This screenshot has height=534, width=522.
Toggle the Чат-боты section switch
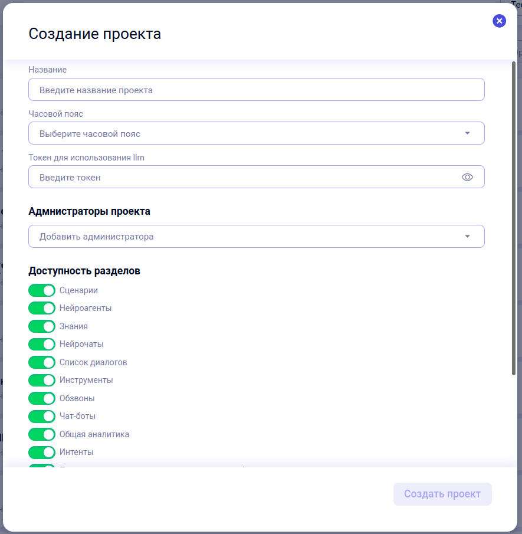tap(42, 416)
